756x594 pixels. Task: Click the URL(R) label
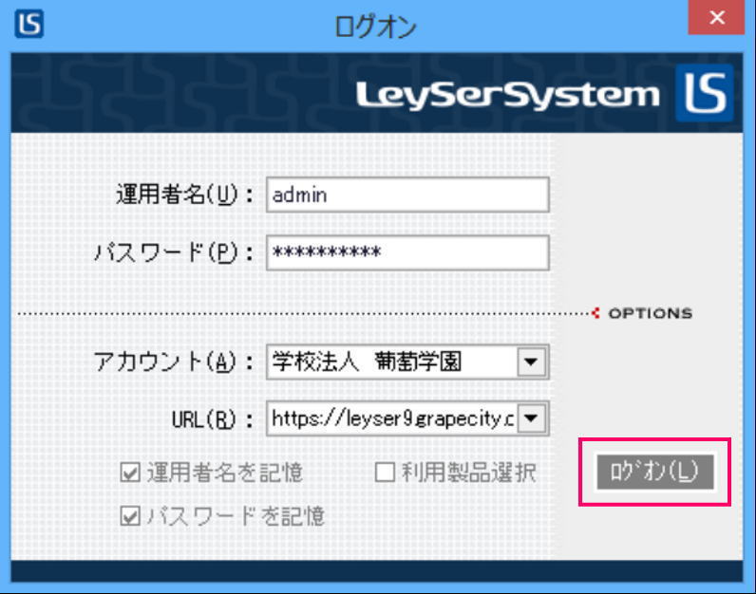[212, 419]
